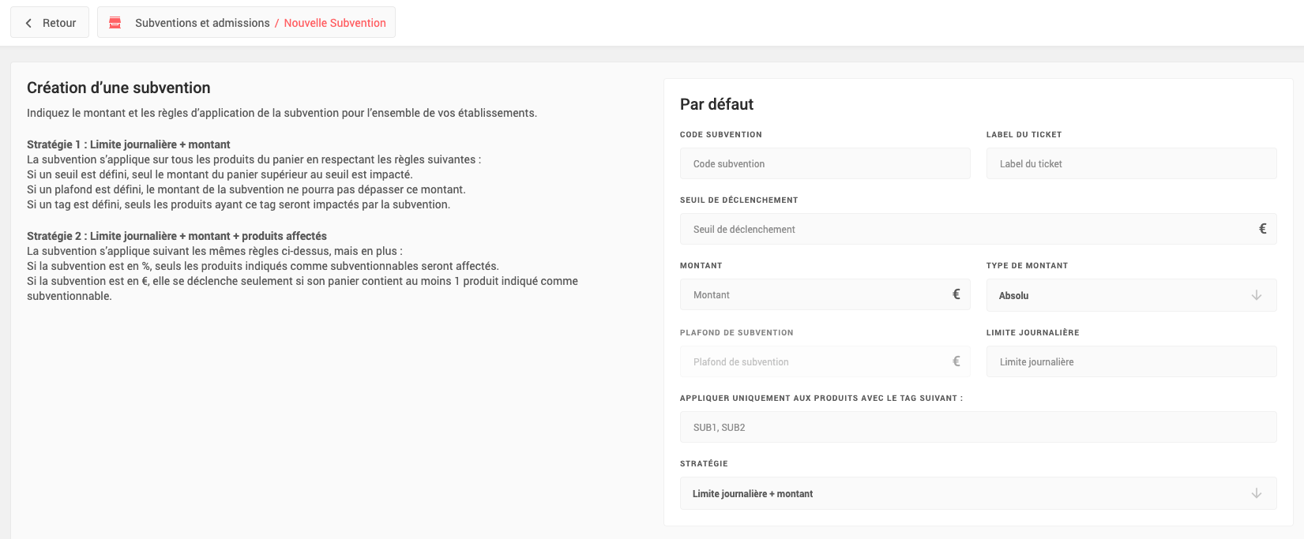1304x539 pixels.
Task: Select the Plafond de subvention input
Action: tap(814, 361)
